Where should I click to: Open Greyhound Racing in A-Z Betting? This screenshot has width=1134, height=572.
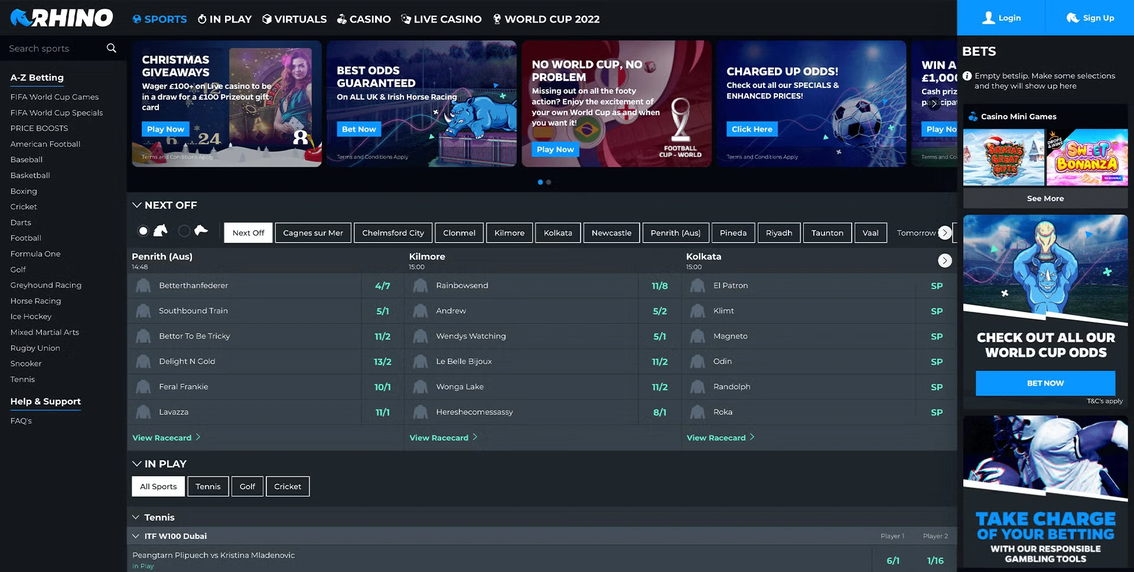tap(46, 286)
